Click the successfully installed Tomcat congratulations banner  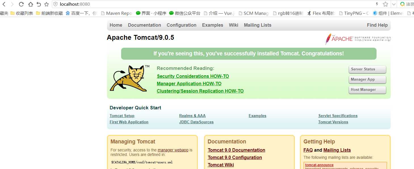tap(249, 54)
